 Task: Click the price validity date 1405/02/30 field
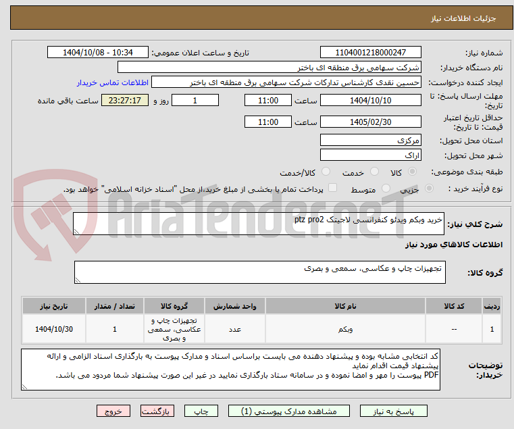coord(370,122)
